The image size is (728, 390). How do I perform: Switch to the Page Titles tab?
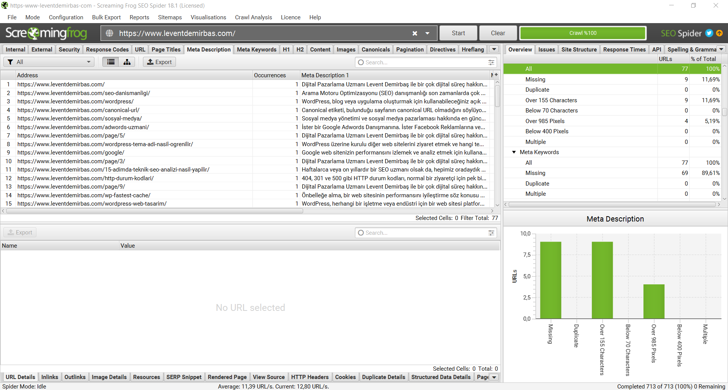pos(166,50)
